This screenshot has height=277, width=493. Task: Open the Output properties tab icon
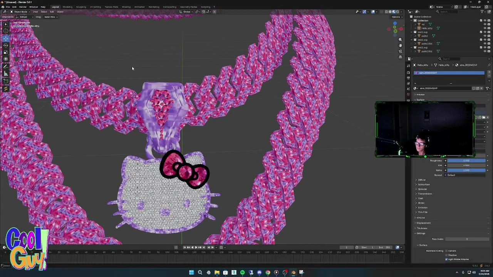tap(408, 78)
